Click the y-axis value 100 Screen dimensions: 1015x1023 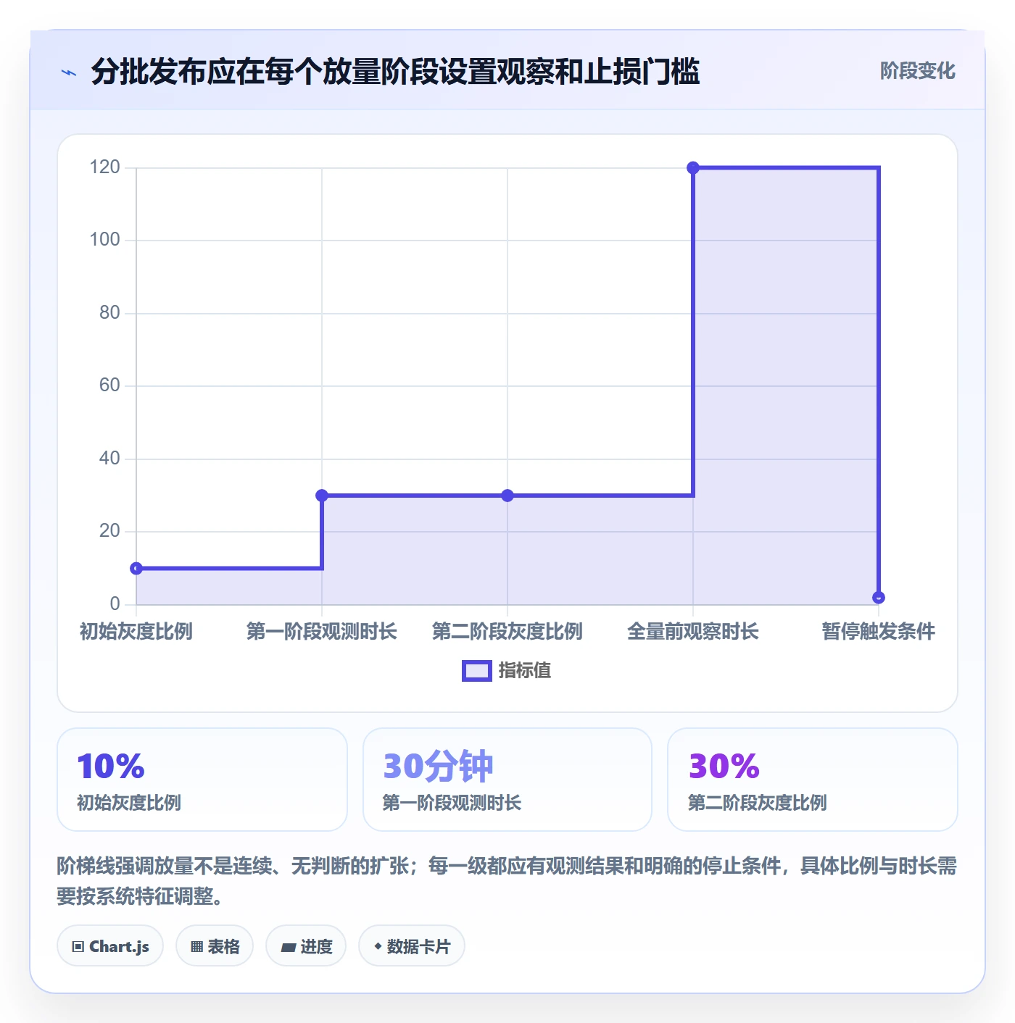[x=104, y=240]
